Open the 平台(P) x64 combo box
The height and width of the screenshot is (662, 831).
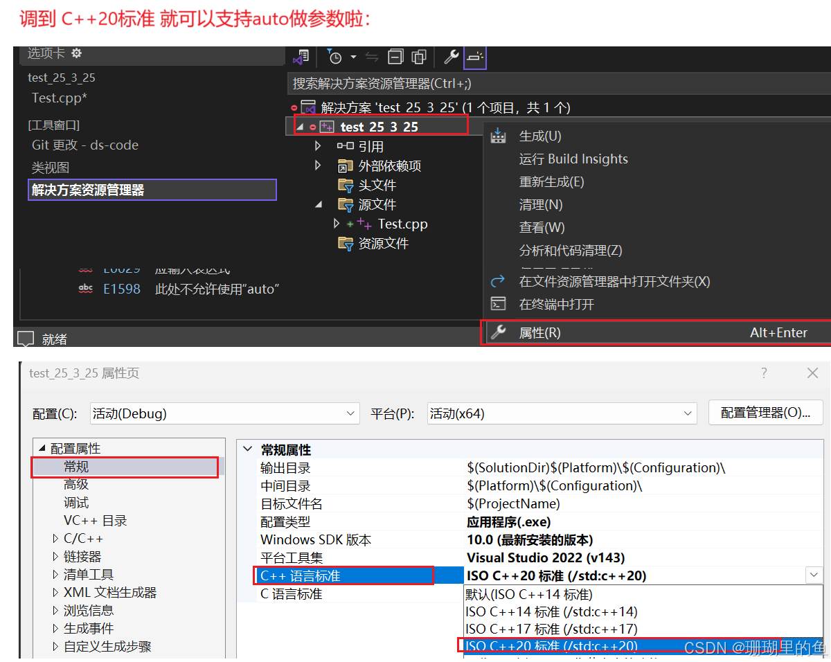tap(562, 413)
